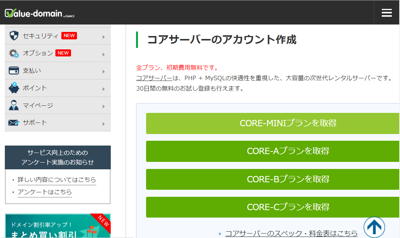400x238 pixels.
Task: Open マイページ via the person icon
Action: pos(13,105)
